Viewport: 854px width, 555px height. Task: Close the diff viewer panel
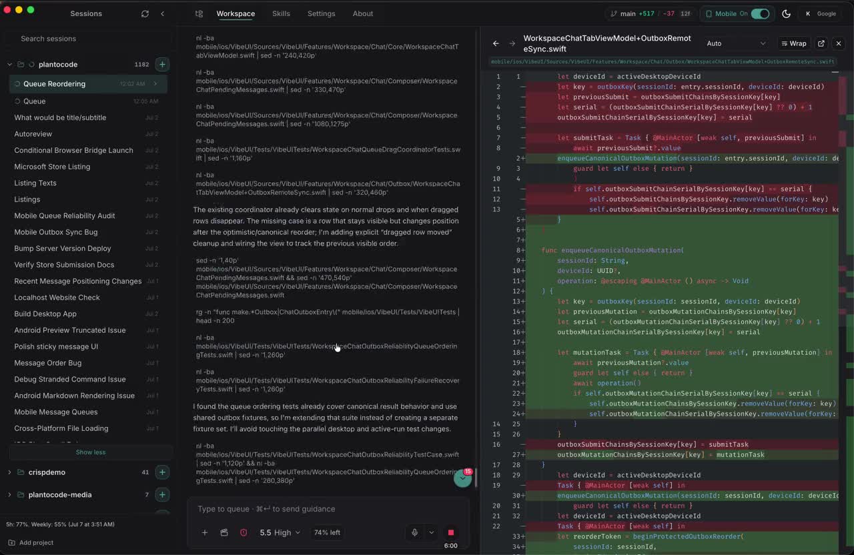pyautogui.click(x=839, y=43)
